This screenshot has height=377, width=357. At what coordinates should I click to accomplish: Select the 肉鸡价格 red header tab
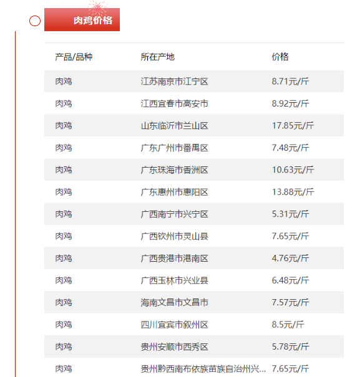point(82,20)
